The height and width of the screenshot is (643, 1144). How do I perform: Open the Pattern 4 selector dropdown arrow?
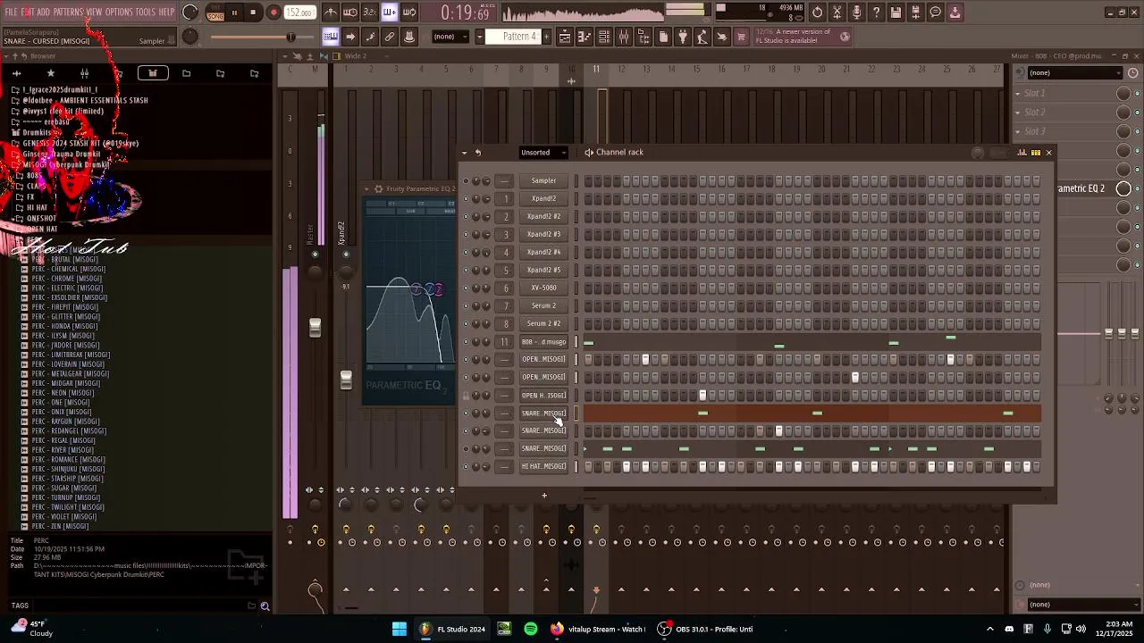479,37
